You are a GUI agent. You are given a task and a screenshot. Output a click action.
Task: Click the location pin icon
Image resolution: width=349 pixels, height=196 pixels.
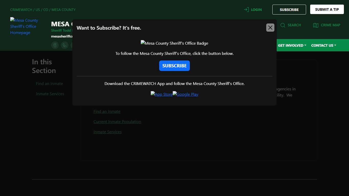pos(55,45)
